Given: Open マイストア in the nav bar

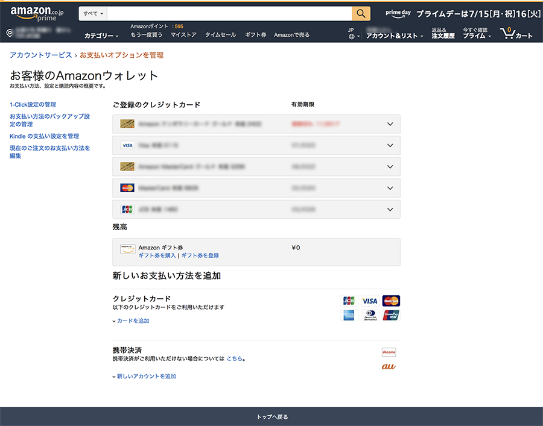Looking at the screenshot, I should 183,34.
